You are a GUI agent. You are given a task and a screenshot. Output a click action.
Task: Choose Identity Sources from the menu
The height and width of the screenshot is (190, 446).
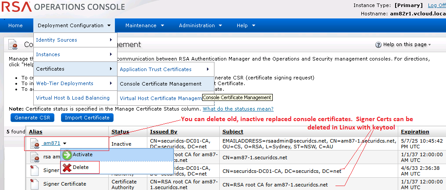pyautogui.click(x=57, y=40)
